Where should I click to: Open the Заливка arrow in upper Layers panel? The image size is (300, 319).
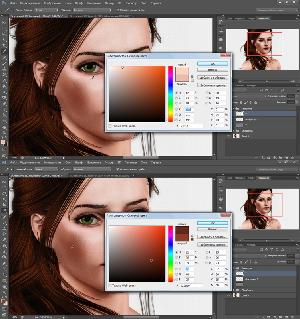[297, 102]
